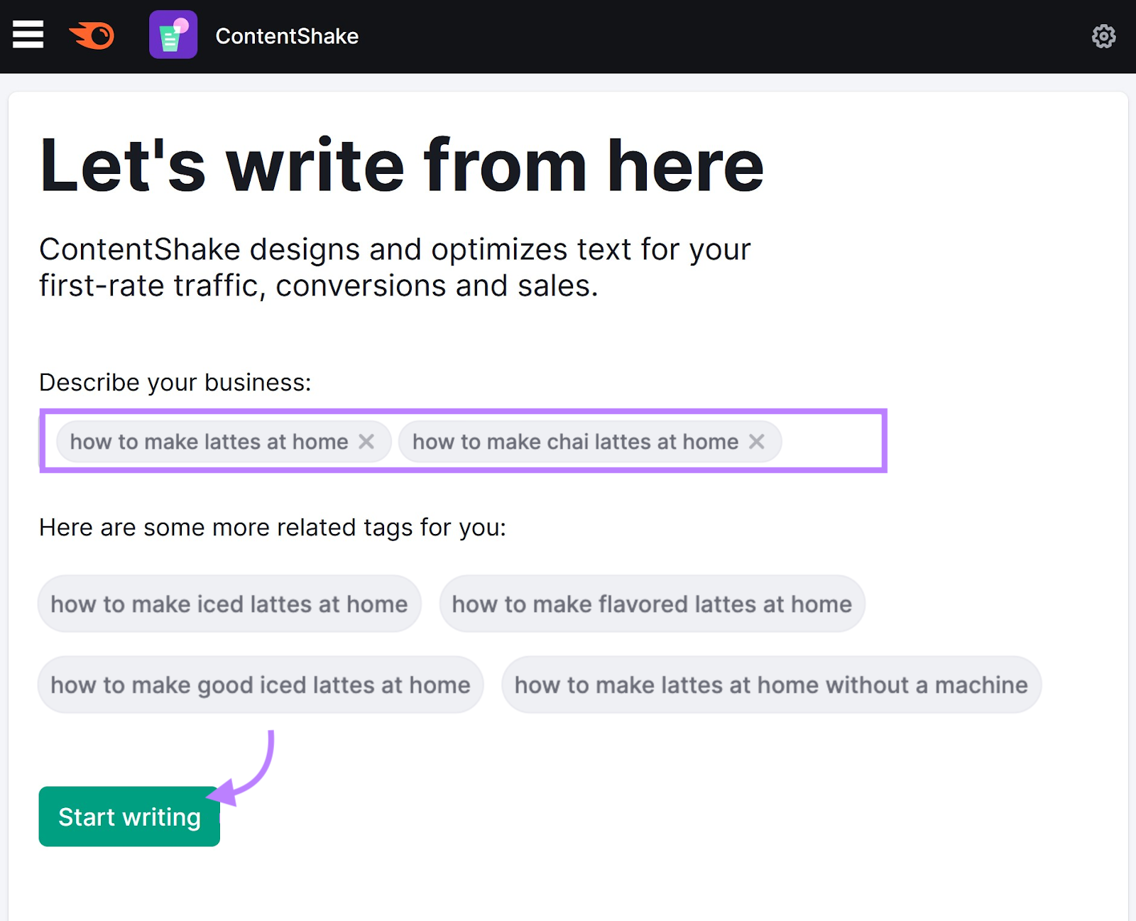Click the Semrush logo
Image resolution: width=1136 pixels, height=921 pixels.
click(90, 36)
